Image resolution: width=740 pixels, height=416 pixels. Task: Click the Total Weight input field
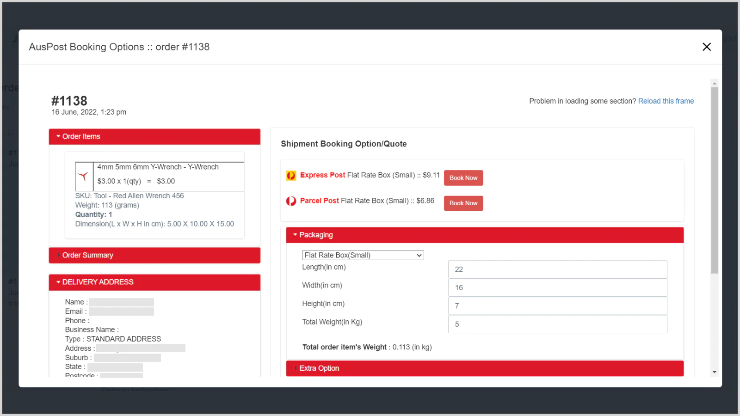tap(557, 324)
